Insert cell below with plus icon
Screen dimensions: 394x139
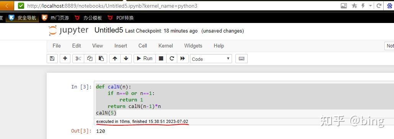[65, 59]
